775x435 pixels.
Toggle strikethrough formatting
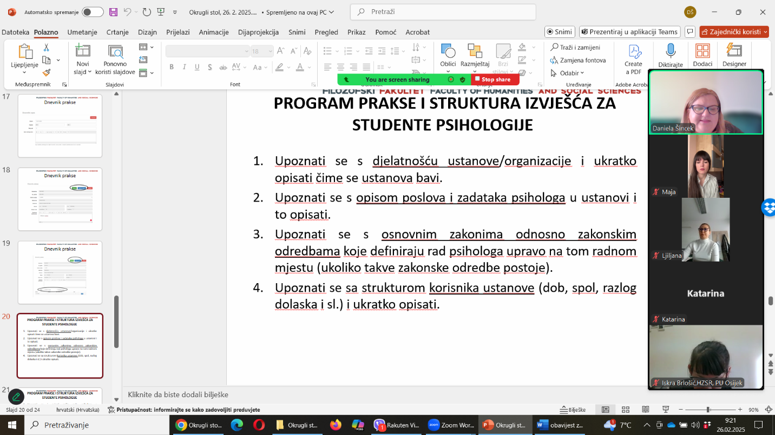coord(224,68)
